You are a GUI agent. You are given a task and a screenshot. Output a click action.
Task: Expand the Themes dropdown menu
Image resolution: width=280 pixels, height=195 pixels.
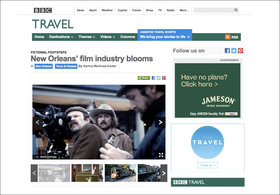click(x=87, y=37)
